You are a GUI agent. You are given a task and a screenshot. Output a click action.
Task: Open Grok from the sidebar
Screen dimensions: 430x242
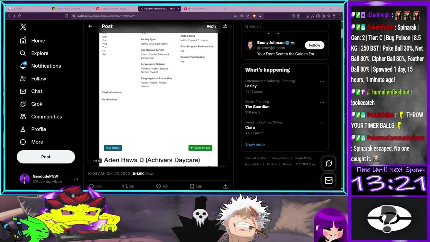coord(31,104)
